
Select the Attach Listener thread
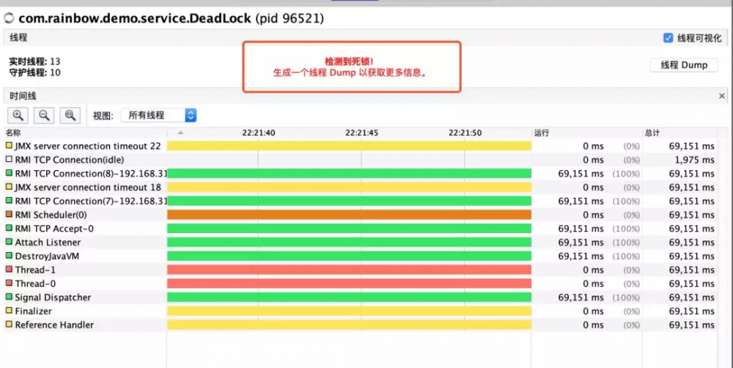360,242
